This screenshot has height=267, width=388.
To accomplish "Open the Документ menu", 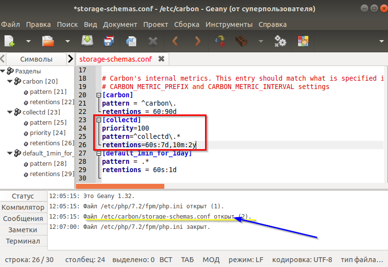I will [120, 24].
